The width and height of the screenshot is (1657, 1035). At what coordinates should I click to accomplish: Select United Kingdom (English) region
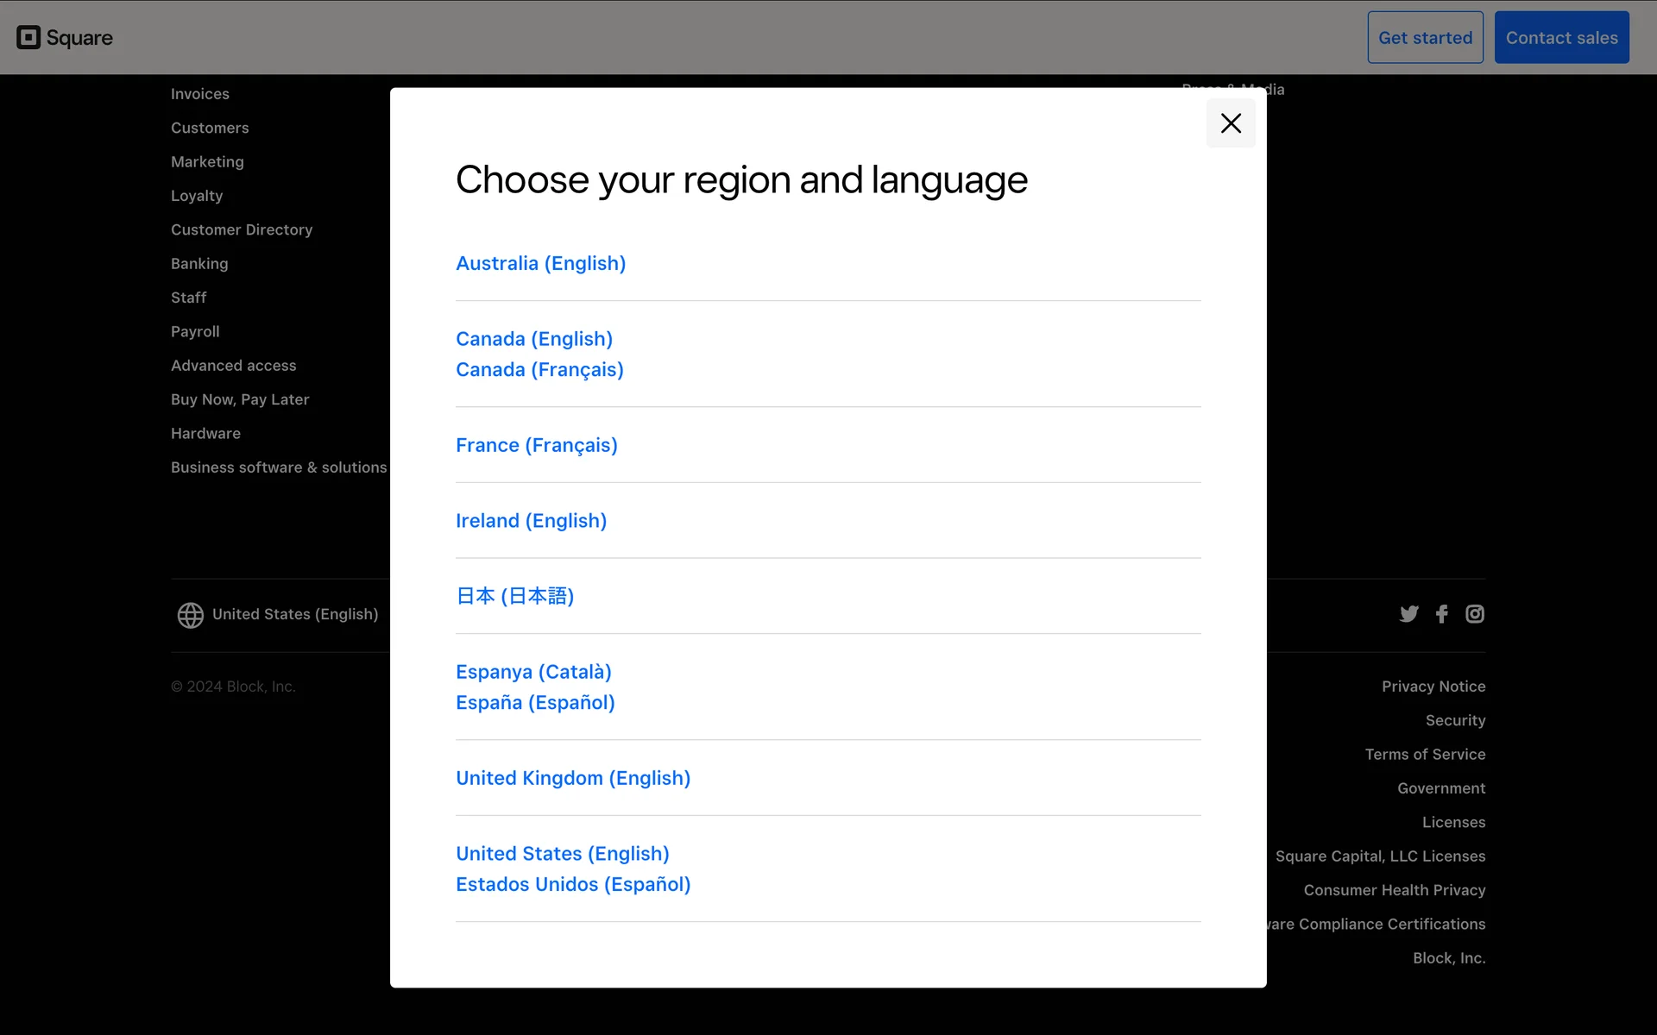coord(572,778)
